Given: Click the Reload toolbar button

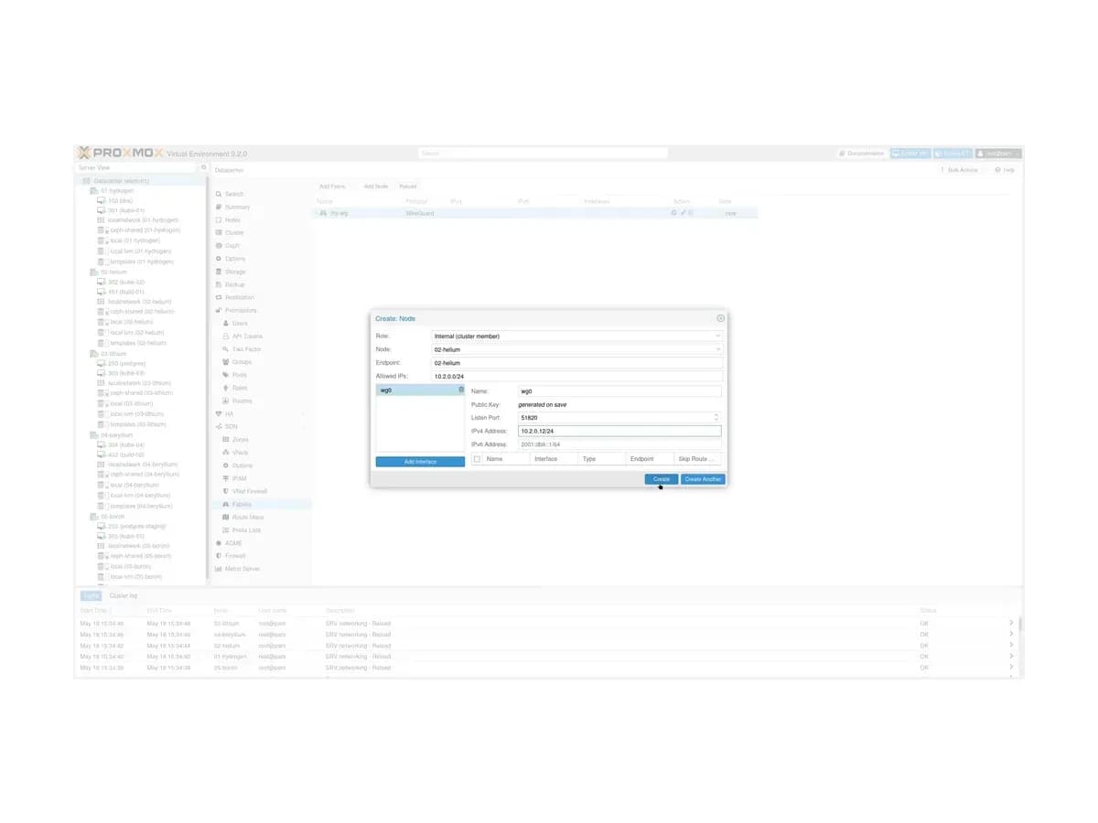Looking at the screenshot, I should 408,187.
